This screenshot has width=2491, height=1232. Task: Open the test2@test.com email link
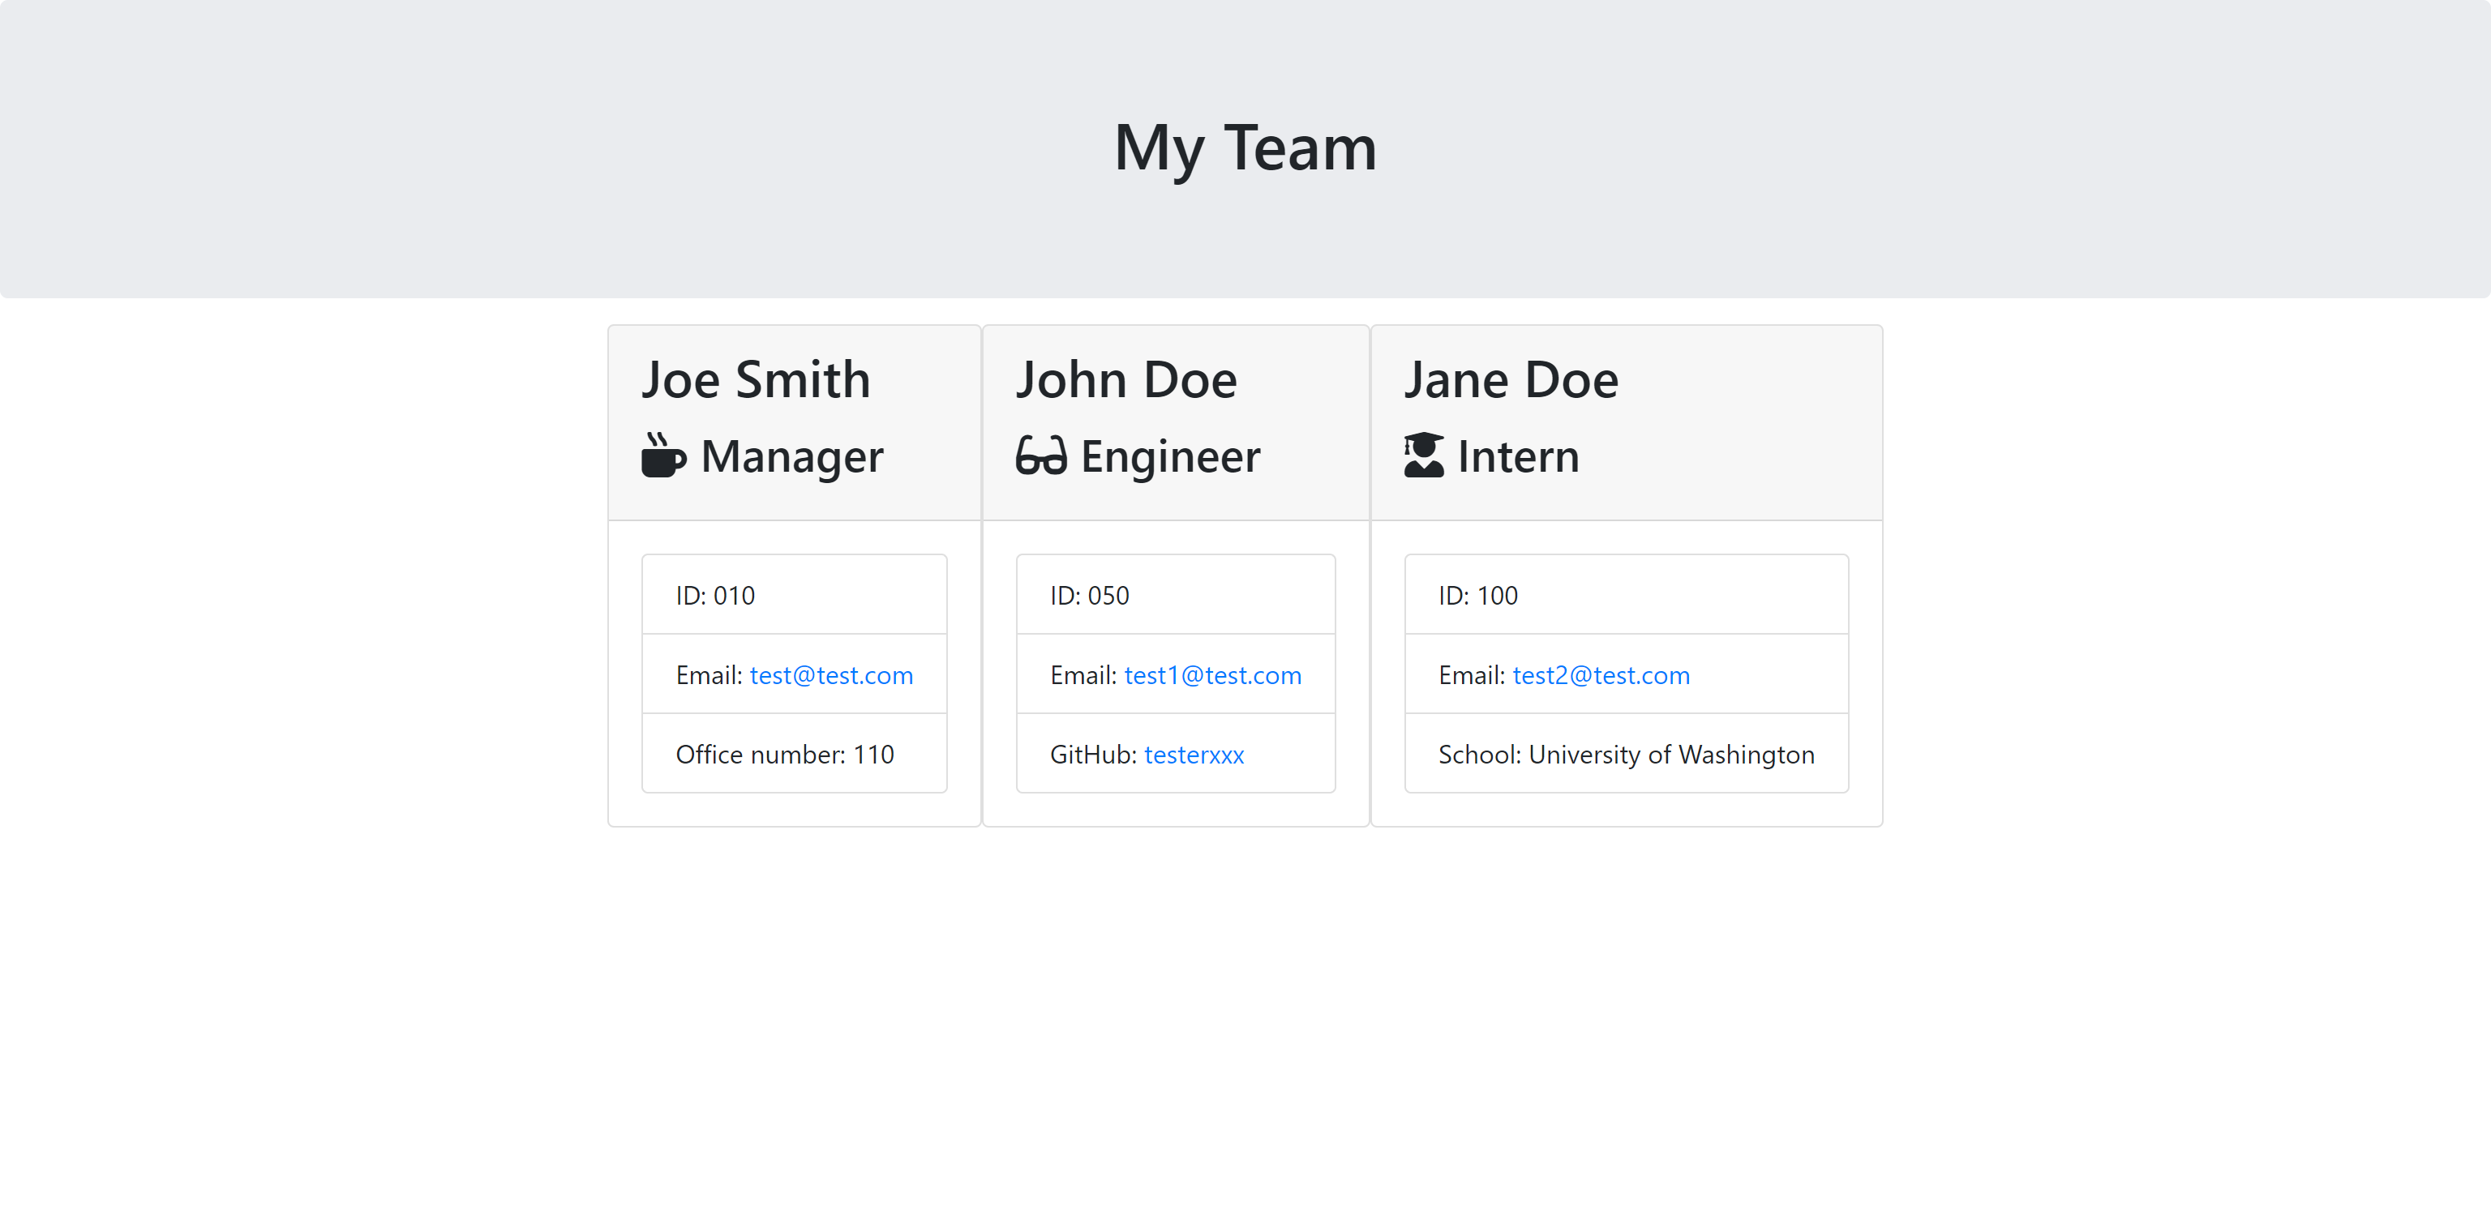(1601, 674)
